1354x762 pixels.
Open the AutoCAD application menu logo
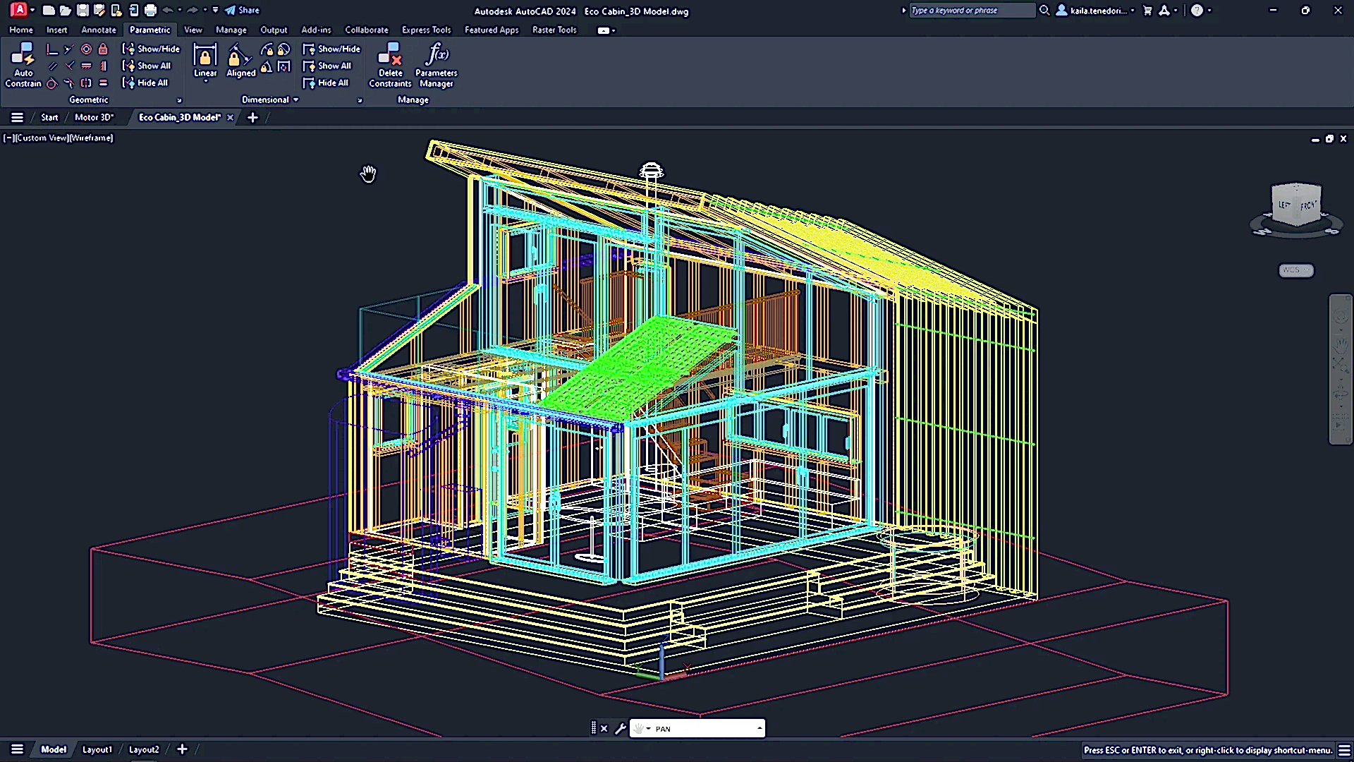[x=19, y=10]
